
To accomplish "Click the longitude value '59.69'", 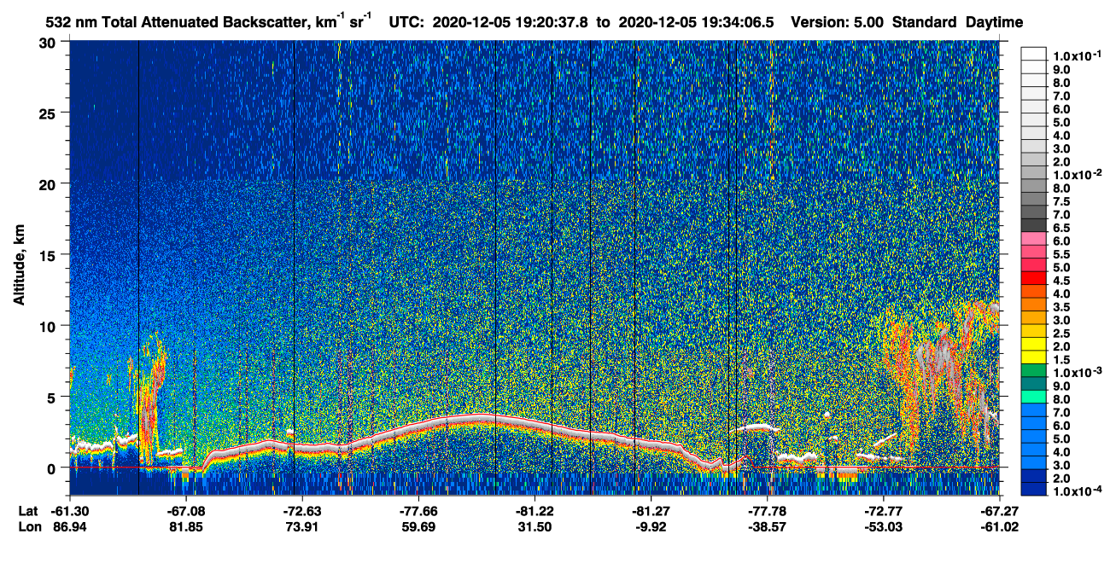I will click(418, 527).
